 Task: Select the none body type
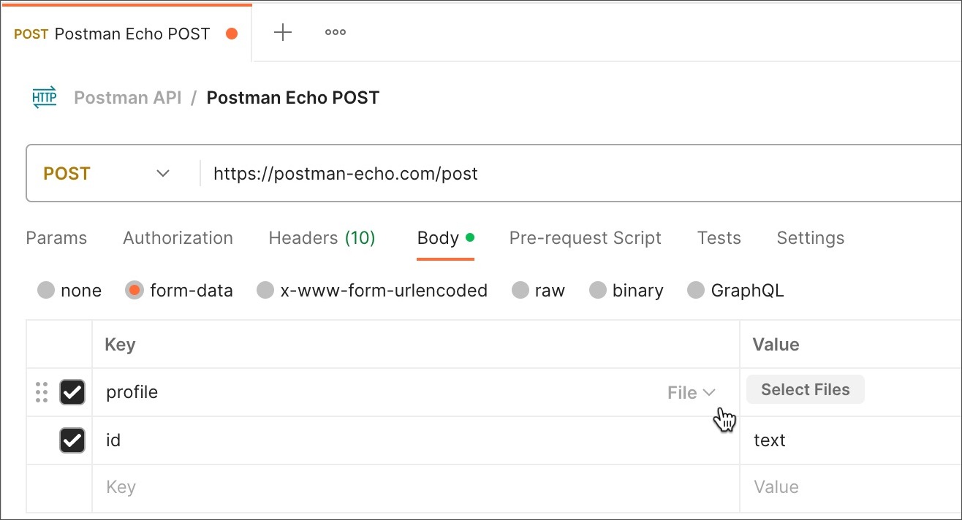click(47, 291)
